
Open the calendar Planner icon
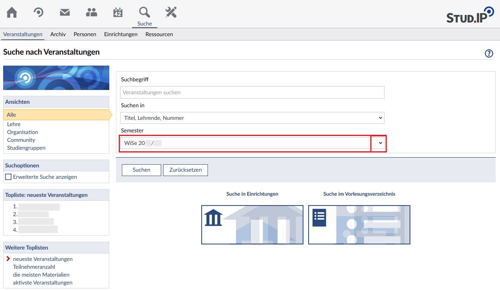click(118, 13)
